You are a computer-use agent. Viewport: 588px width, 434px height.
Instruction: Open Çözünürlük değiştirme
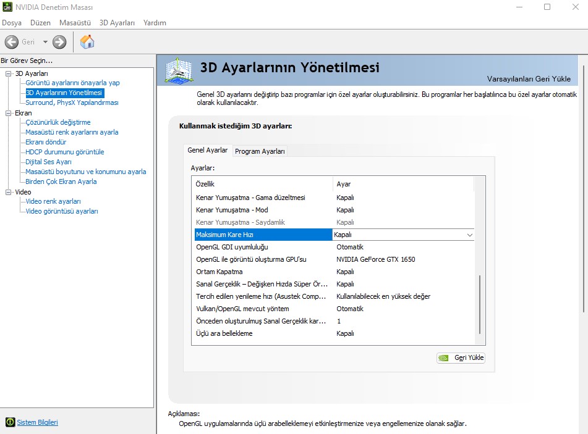pos(58,122)
